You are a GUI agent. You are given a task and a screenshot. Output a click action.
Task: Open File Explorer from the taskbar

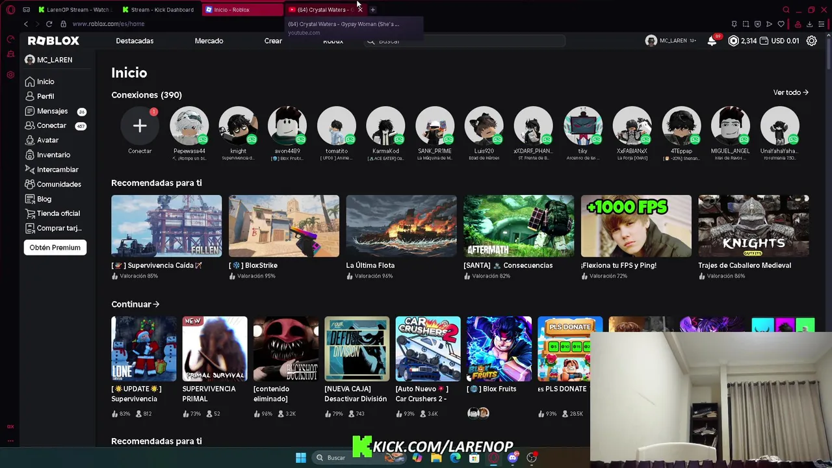[436, 458]
